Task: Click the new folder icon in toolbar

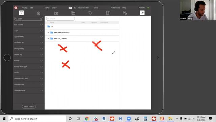Action: pyautogui.click(x=56, y=13)
